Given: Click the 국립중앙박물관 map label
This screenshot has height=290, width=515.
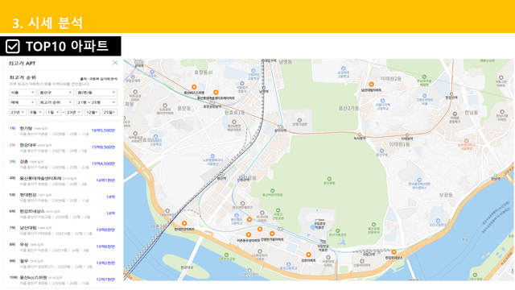Looking at the screenshot, I should 319,226.
